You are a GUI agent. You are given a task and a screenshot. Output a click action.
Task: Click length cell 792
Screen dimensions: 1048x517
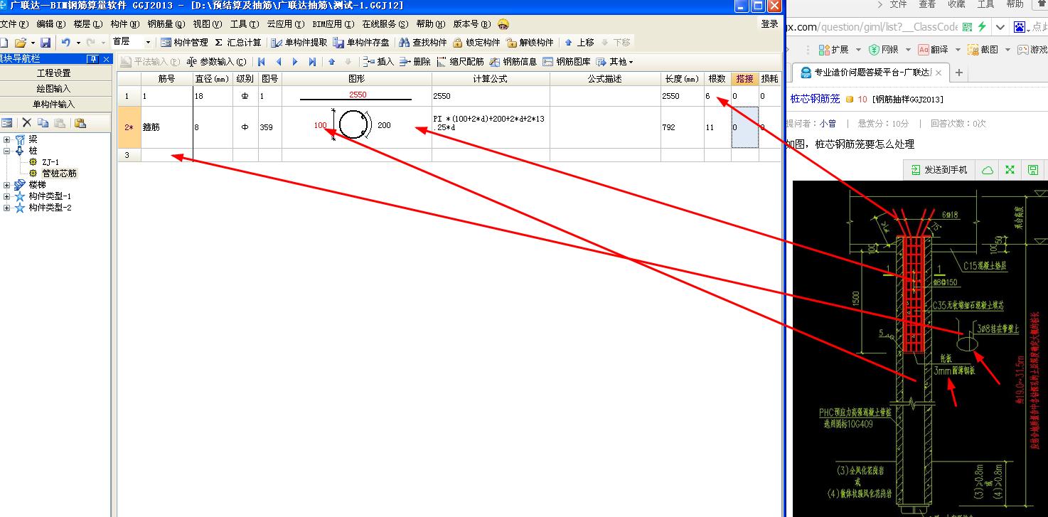coord(682,127)
